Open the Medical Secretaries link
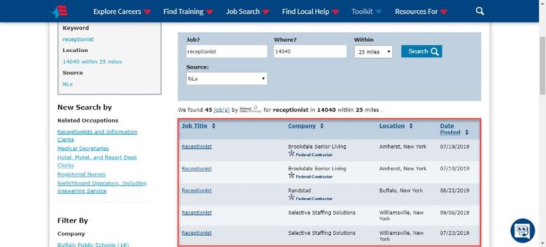The height and width of the screenshot is (247, 546). 83,149
